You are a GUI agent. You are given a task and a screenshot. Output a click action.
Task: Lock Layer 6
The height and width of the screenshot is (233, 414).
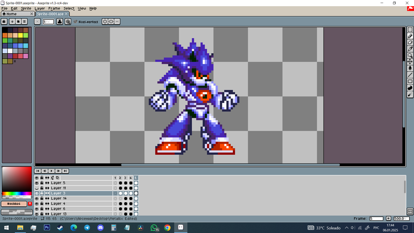(x=42, y=209)
